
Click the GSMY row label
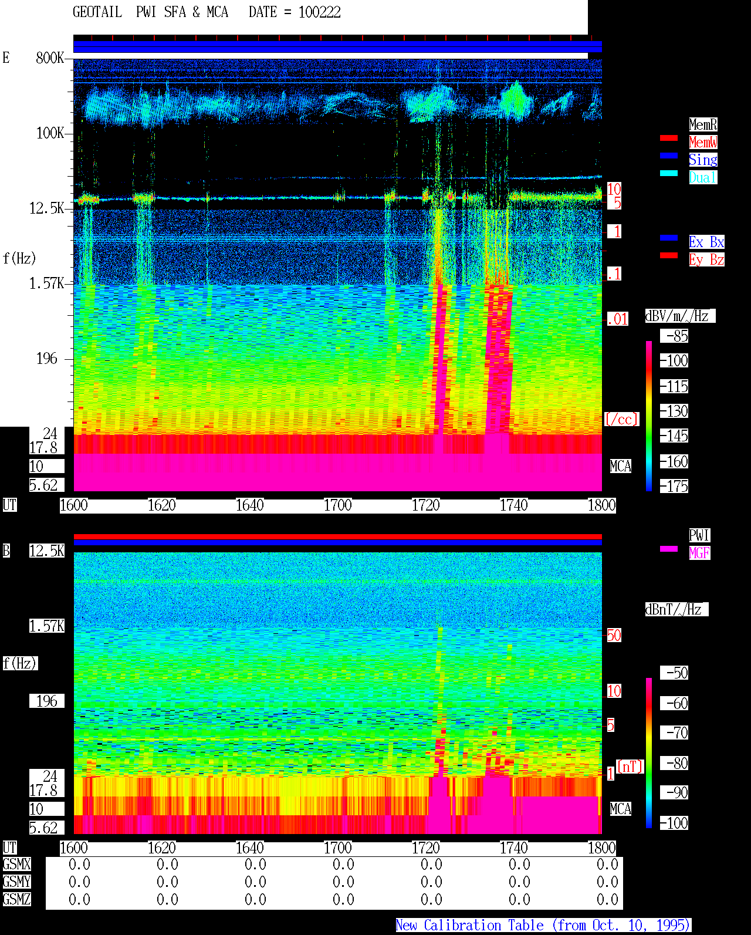[16, 882]
